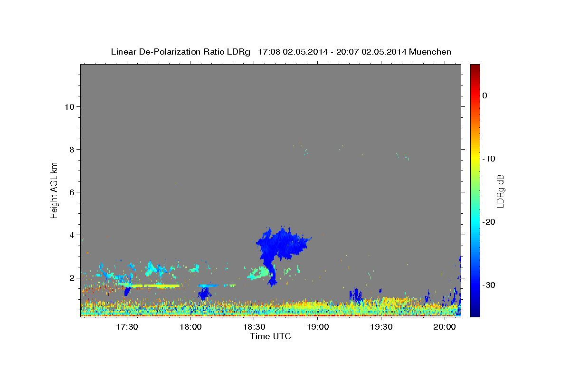This screenshot has width=570, height=380.
Task: Click the 19:00 time tick label
Action: (x=318, y=327)
